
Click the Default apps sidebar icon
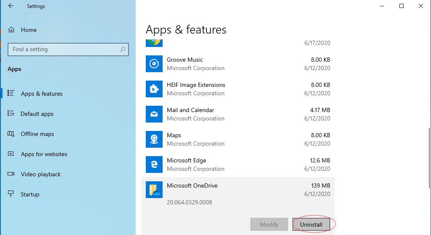point(11,113)
